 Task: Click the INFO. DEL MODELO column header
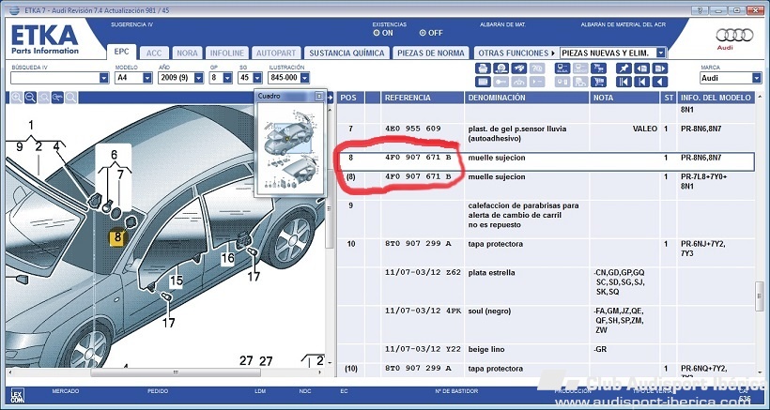(716, 98)
